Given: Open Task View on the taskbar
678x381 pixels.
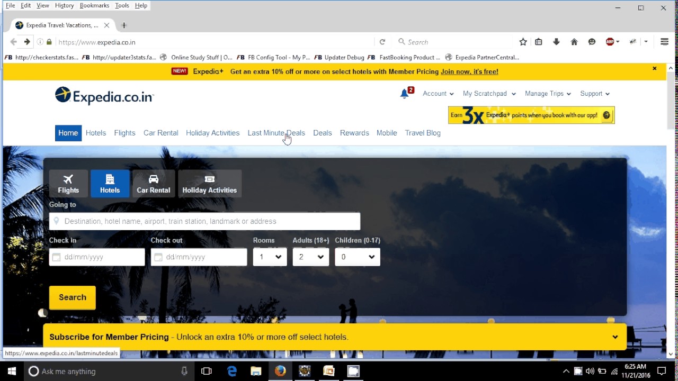Looking at the screenshot, I should click(x=207, y=371).
